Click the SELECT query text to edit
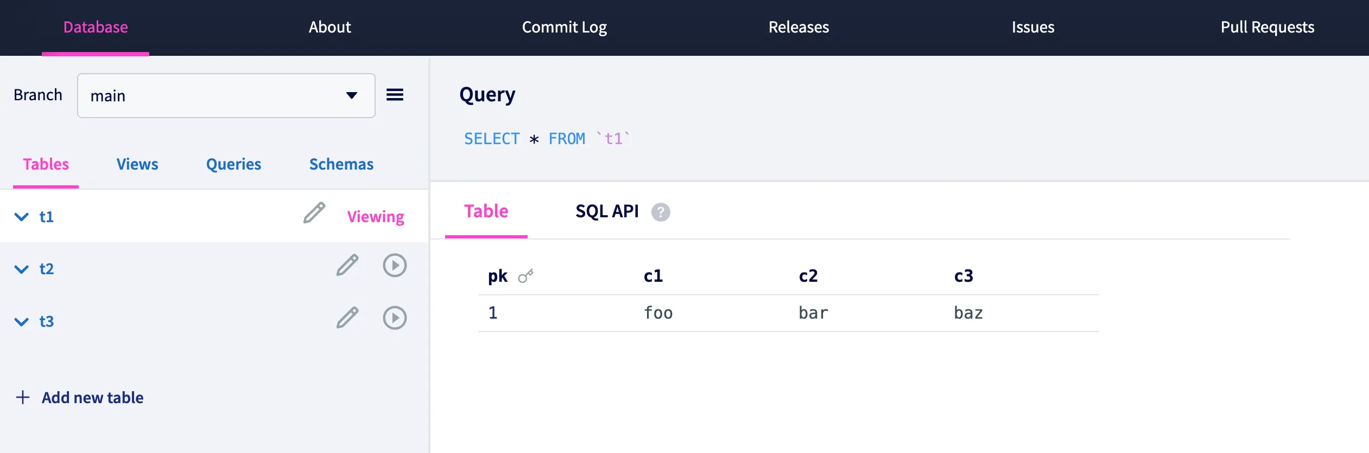The width and height of the screenshot is (1369, 453). [546, 139]
